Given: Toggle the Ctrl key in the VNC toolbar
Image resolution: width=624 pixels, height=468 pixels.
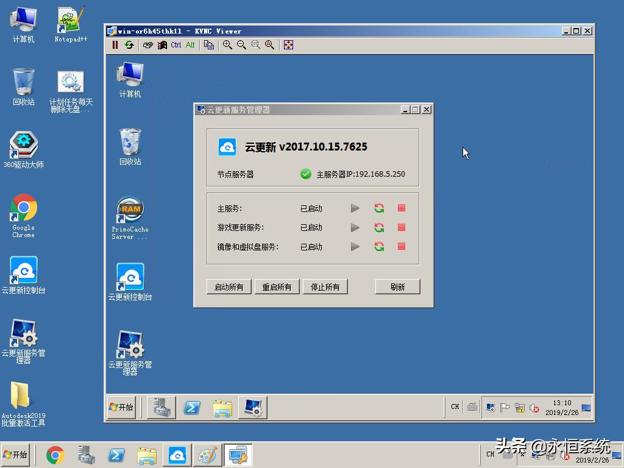Looking at the screenshot, I should tap(175, 44).
